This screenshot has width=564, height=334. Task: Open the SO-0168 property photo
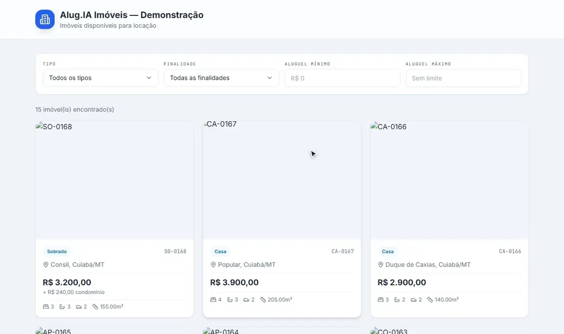click(114, 181)
